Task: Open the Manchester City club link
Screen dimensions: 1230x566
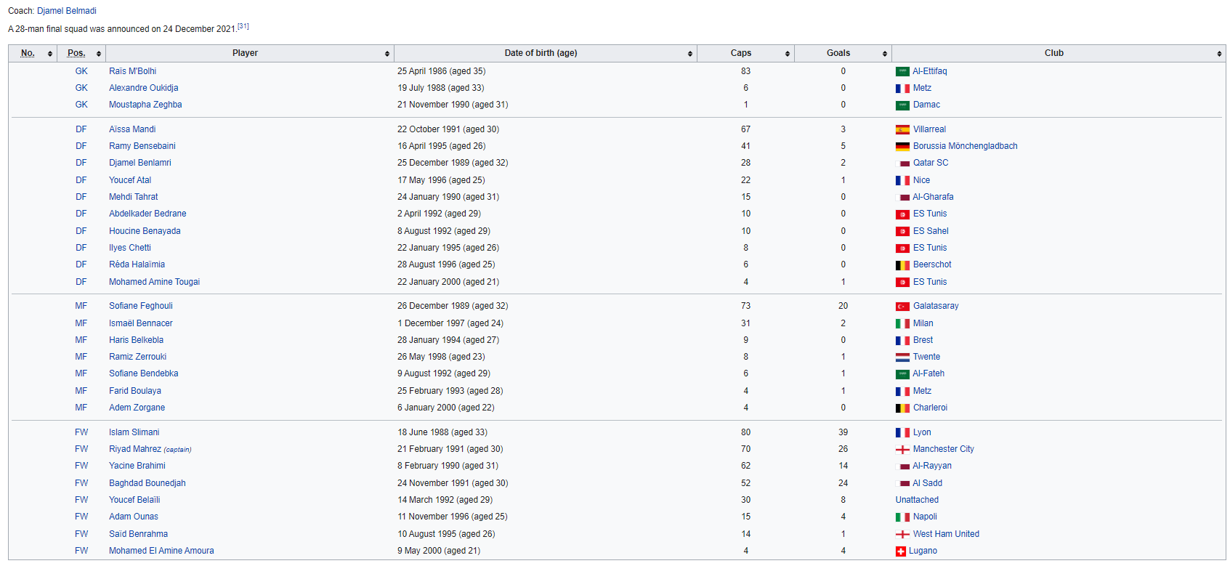Action: pos(944,449)
